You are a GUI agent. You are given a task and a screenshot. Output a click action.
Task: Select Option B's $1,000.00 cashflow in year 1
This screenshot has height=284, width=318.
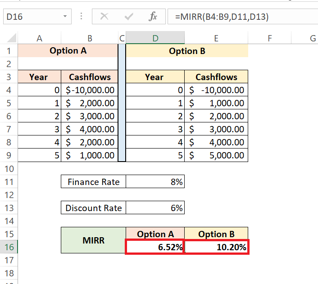pos(216,103)
